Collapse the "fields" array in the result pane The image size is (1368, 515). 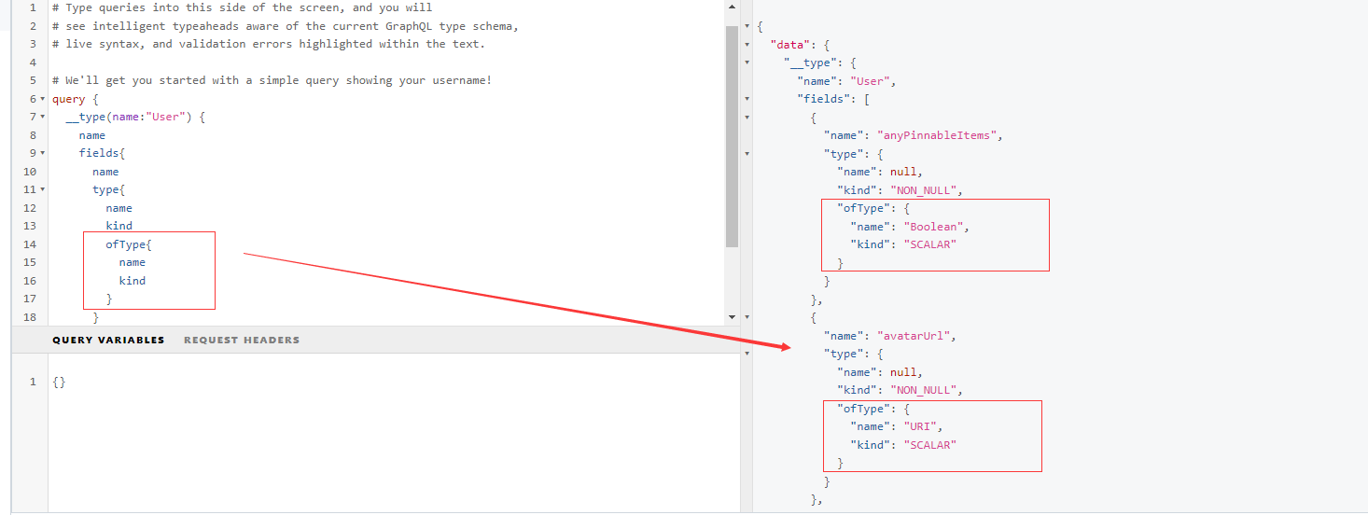[747, 99]
